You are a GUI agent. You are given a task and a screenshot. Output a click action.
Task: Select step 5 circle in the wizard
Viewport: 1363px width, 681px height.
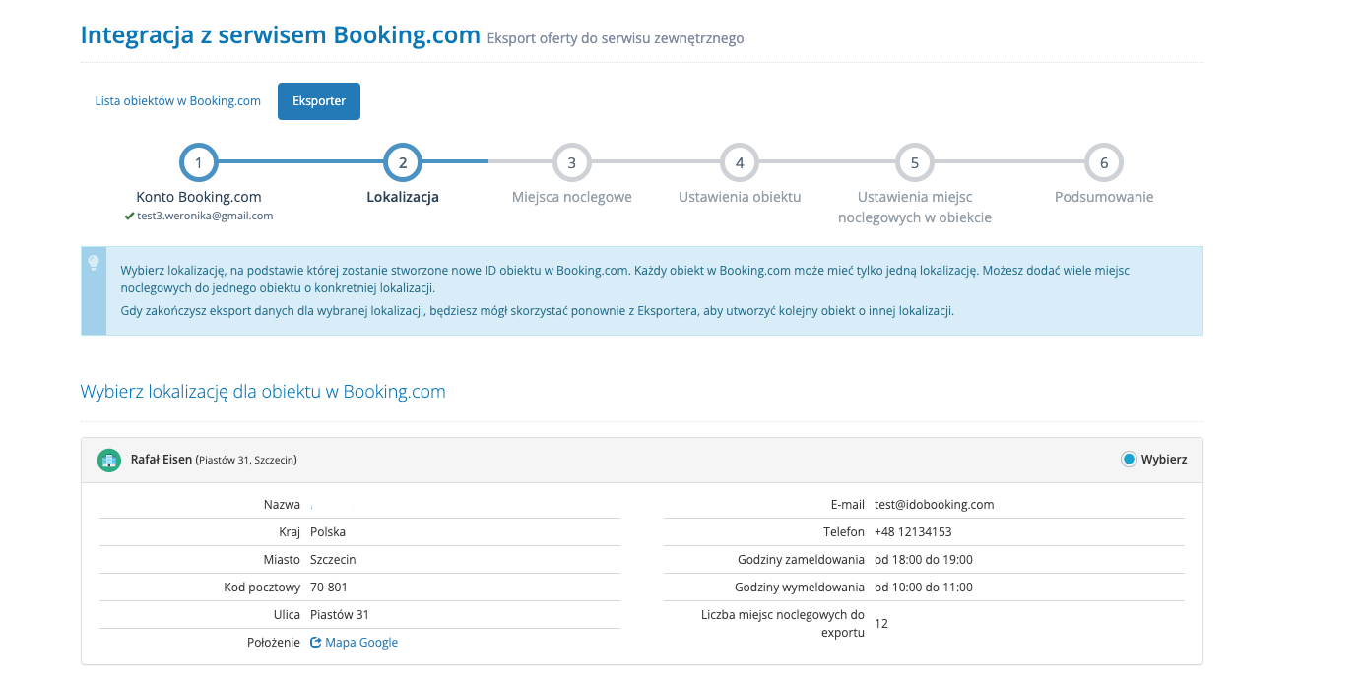915,163
